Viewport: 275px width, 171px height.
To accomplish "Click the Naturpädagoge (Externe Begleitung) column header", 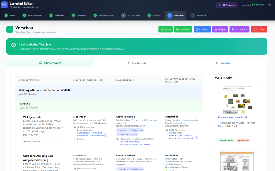I will 180,81.
